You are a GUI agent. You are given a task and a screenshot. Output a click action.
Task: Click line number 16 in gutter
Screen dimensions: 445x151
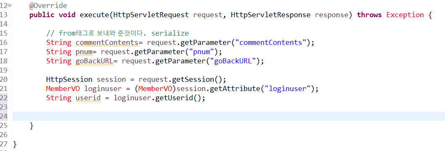pyautogui.click(x=4, y=42)
